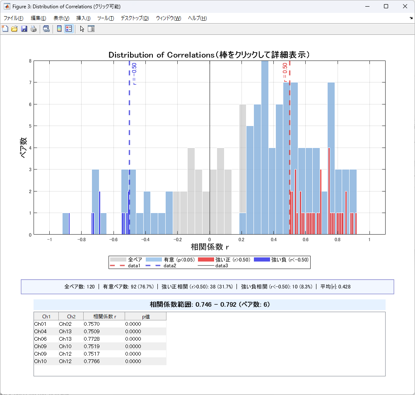Click the New Figure toolbar icon
This screenshot has height=395, width=415.
(5, 29)
